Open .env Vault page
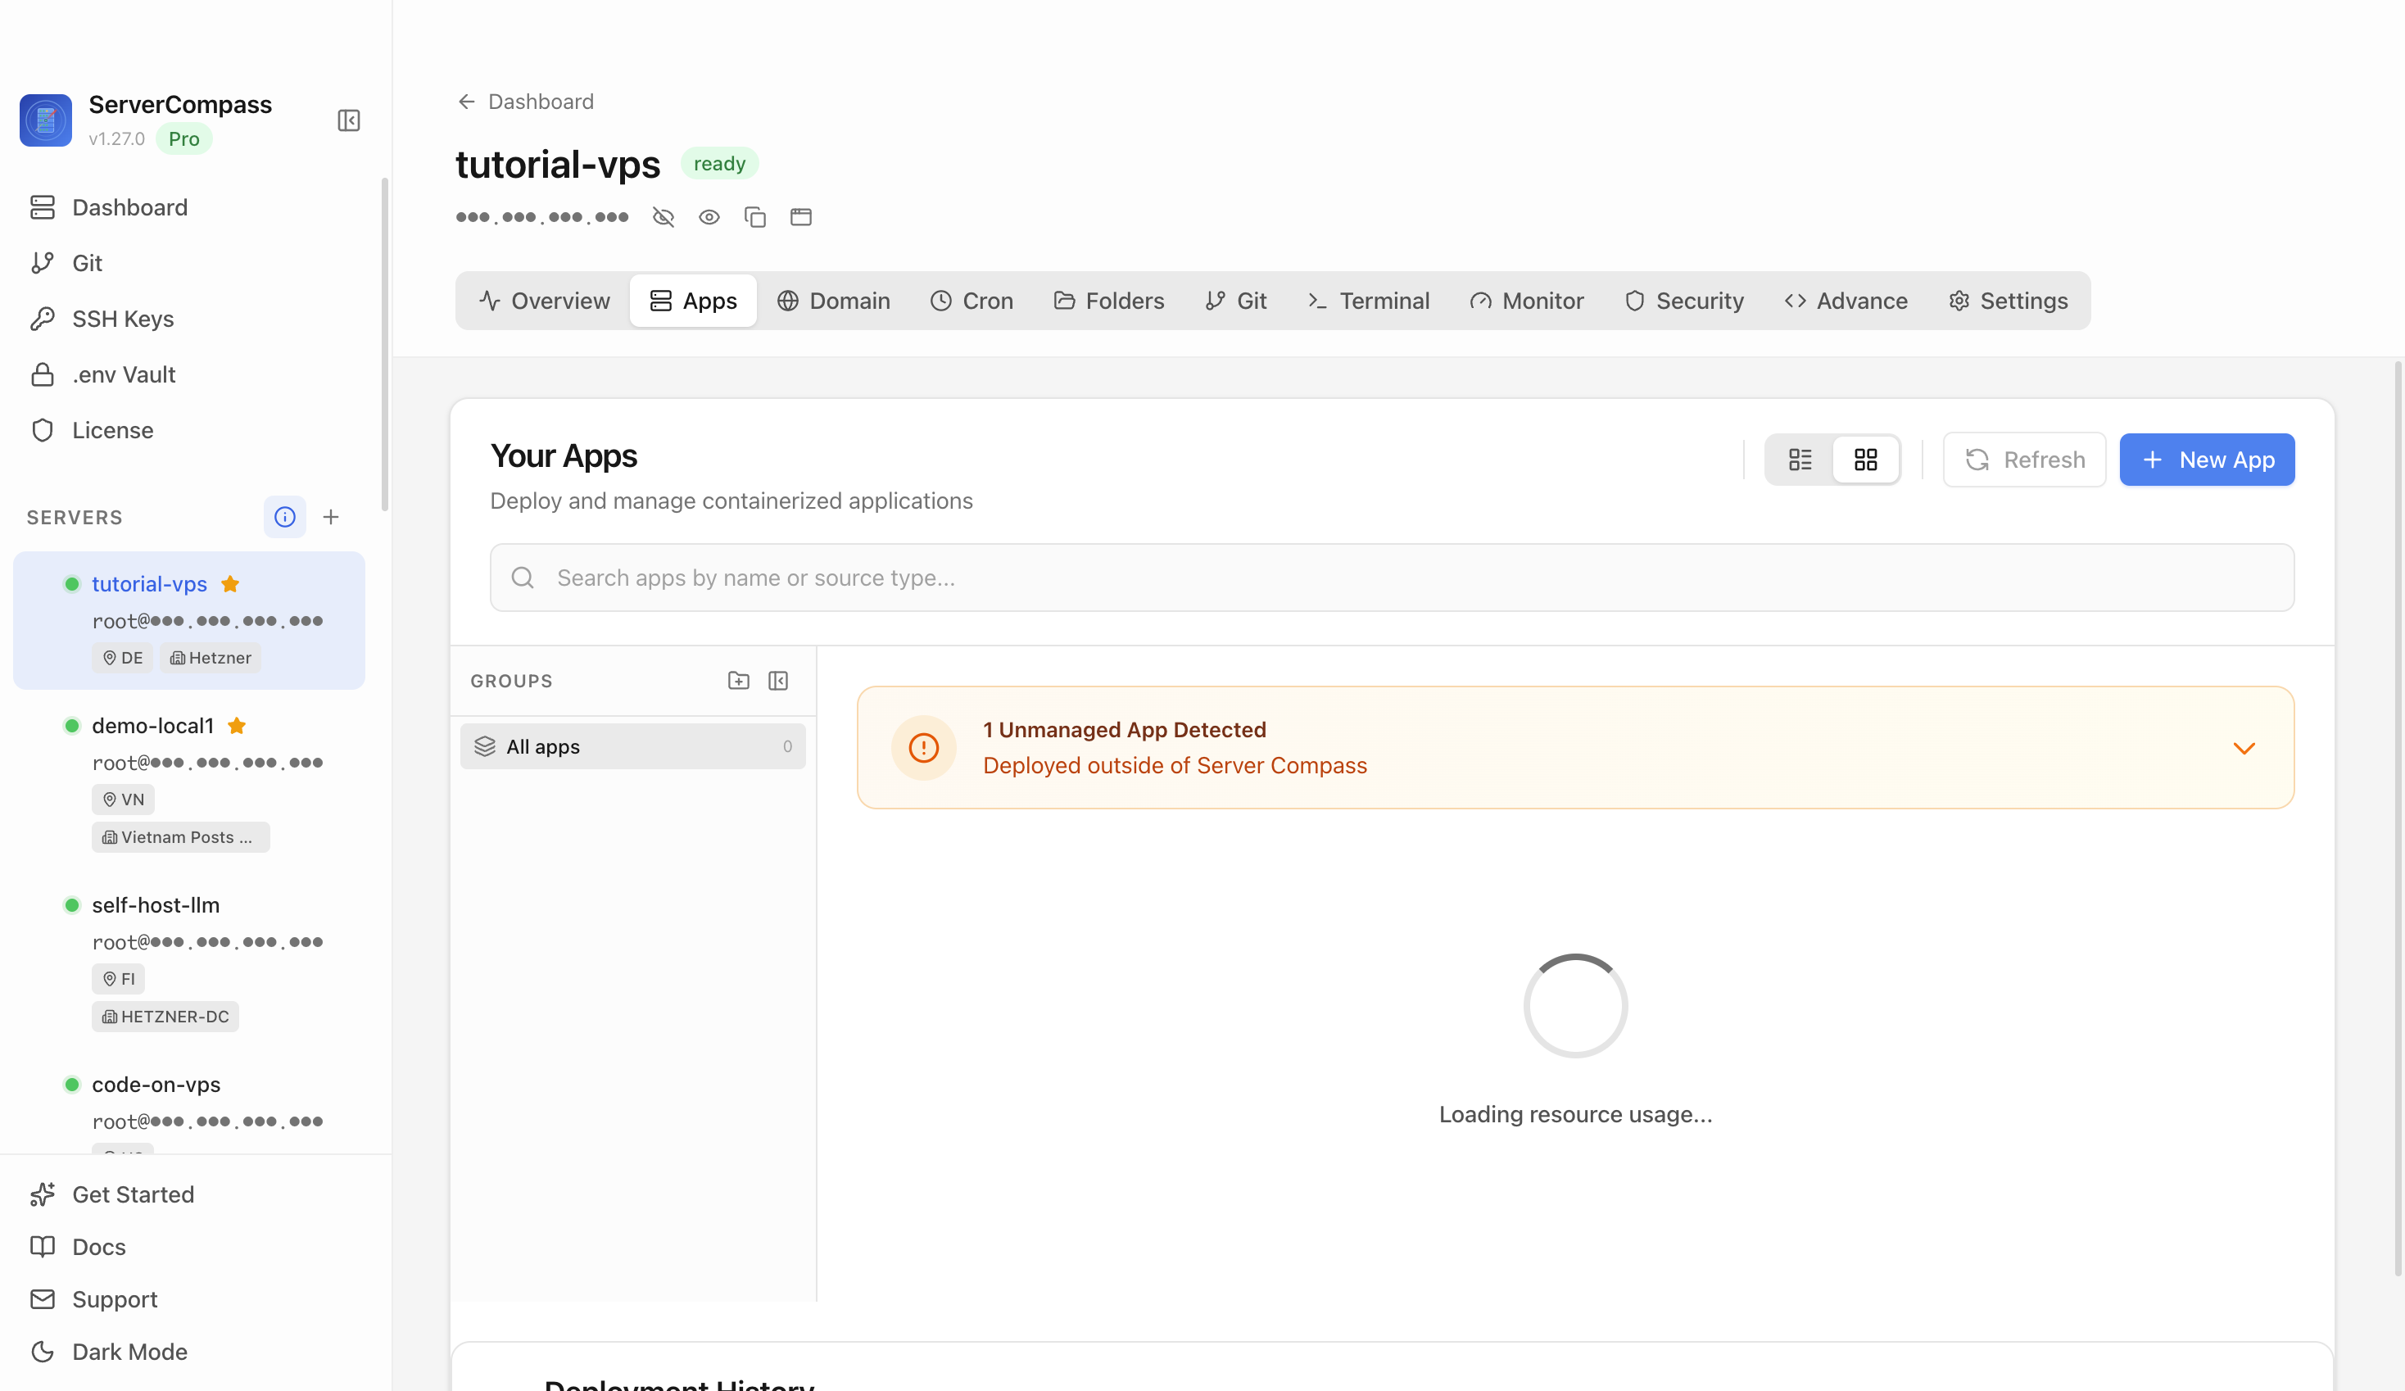Image resolution: width=2405 pixels, height=1391 pixels. (103, 374)
